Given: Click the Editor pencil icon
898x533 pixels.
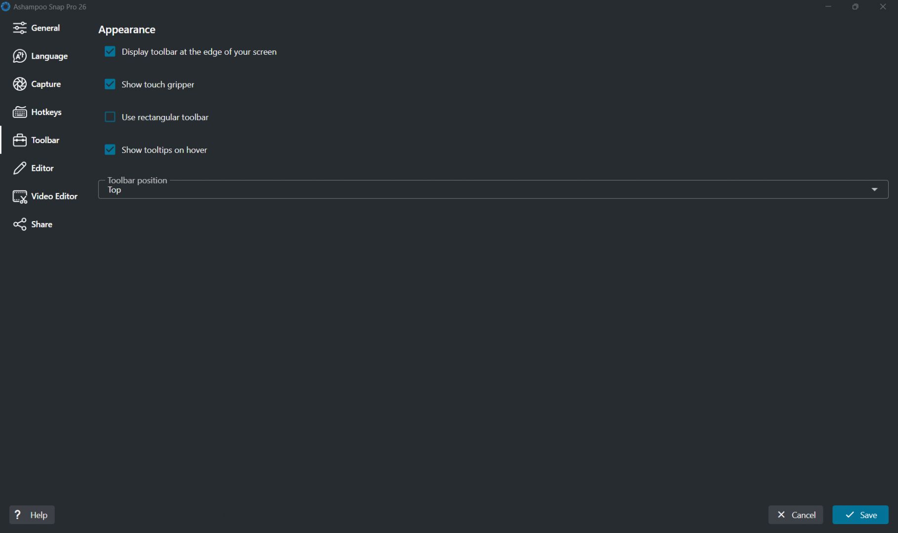Looking at the screenshot, I should [20, 168].
